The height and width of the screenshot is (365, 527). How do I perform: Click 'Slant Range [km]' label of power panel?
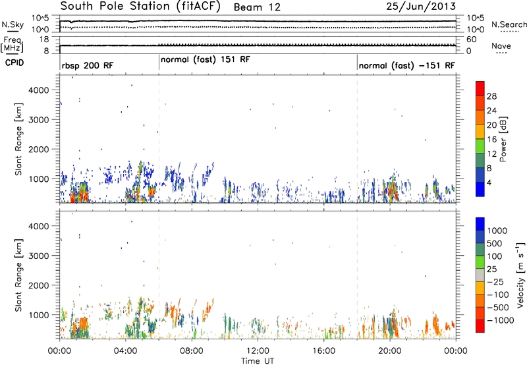(x=18, y=139)
